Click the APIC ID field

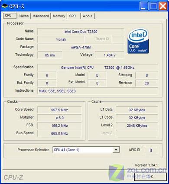click(151, 150)
